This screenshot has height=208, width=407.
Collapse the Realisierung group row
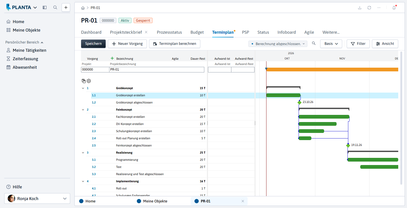[83, 153]
